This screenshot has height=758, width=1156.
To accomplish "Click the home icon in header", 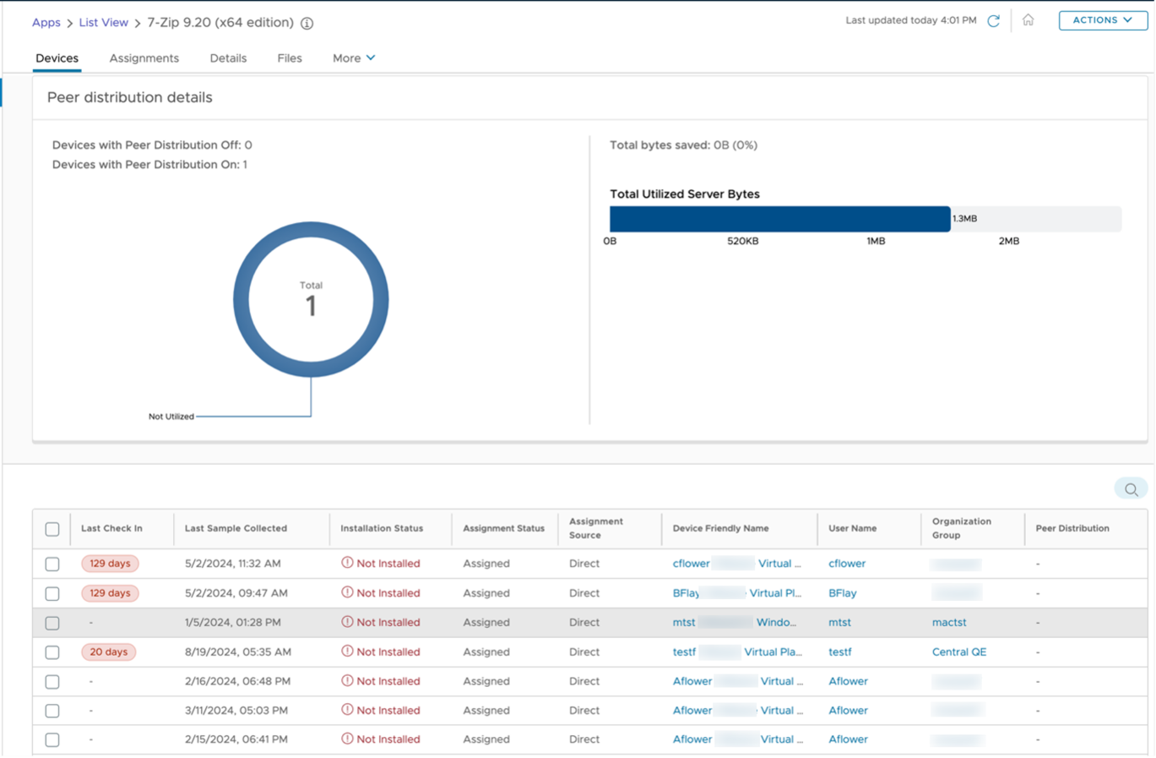I will [x=1028, y=20].
